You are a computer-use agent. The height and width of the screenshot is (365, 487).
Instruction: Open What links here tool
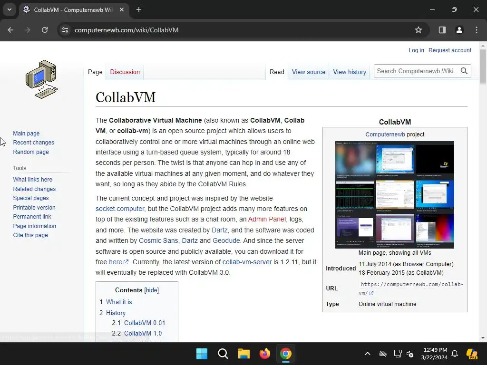[33, 179]
